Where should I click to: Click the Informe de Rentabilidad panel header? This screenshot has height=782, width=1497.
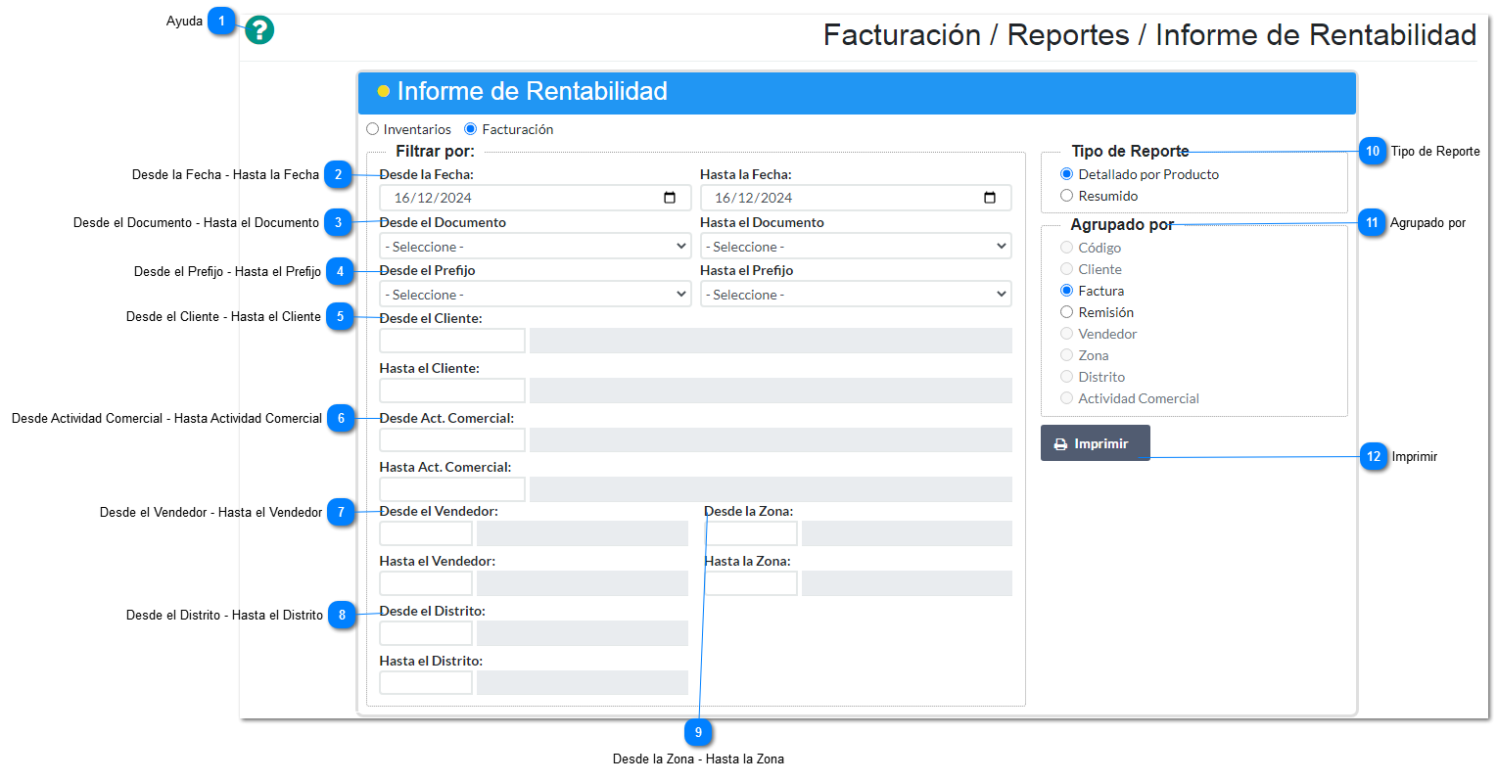coord(857,92)
